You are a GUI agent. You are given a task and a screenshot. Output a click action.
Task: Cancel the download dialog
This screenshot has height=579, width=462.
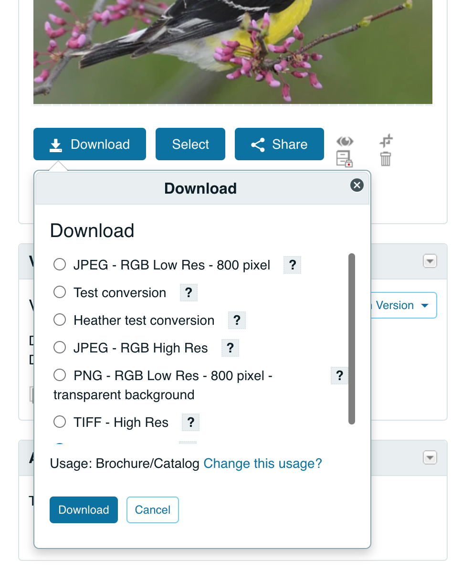tap(152, 509)
